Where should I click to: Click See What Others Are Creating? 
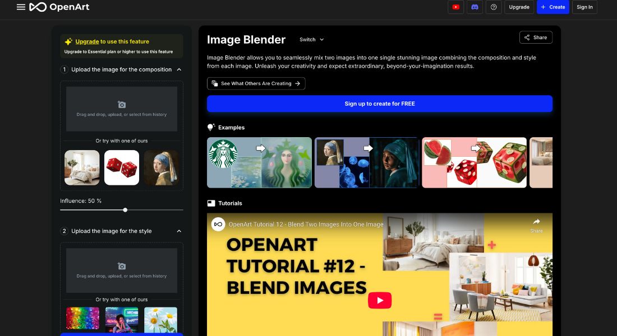click(256, 83)
